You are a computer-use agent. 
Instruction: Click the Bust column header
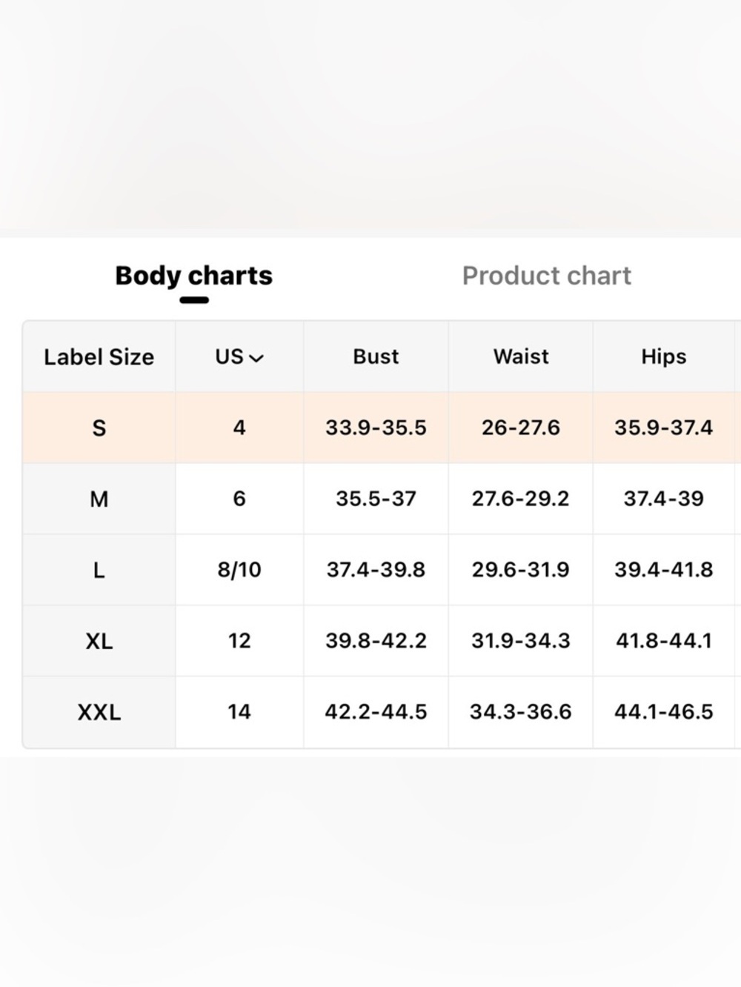(x=376, y=356)
